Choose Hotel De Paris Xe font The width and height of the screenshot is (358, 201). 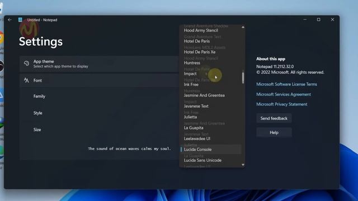[x=200, y=52]
